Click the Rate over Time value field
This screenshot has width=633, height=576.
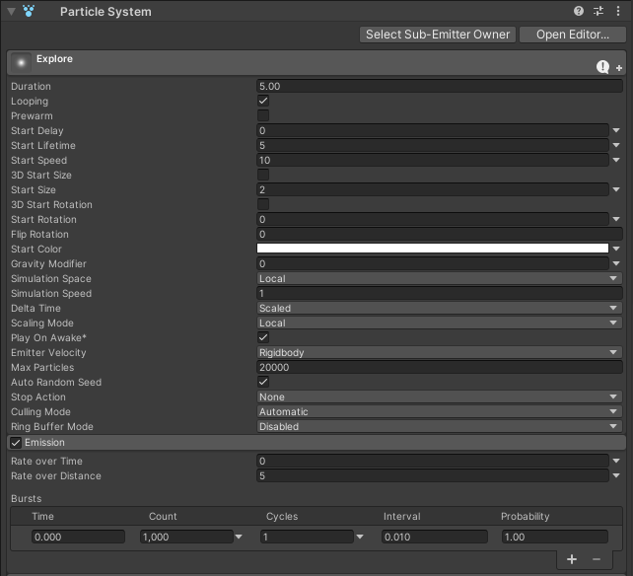point(433,461)
